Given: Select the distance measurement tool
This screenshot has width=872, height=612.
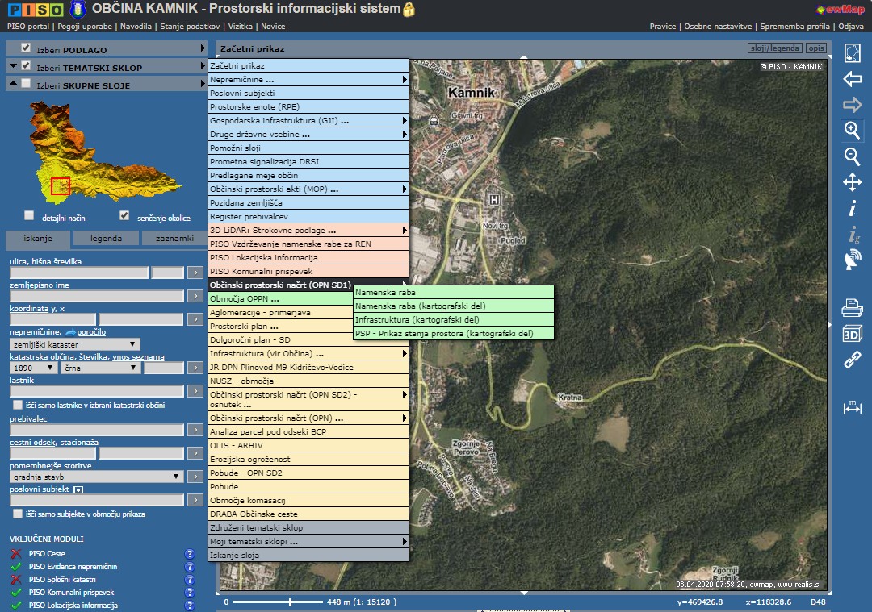Looking at the screenshot, I should coord(852,407).
